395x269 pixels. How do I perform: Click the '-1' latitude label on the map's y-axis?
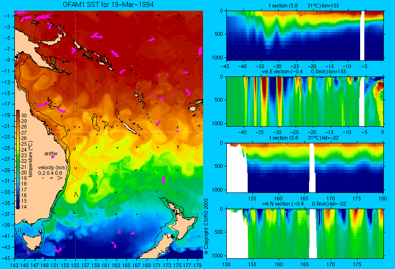point(7,16)
